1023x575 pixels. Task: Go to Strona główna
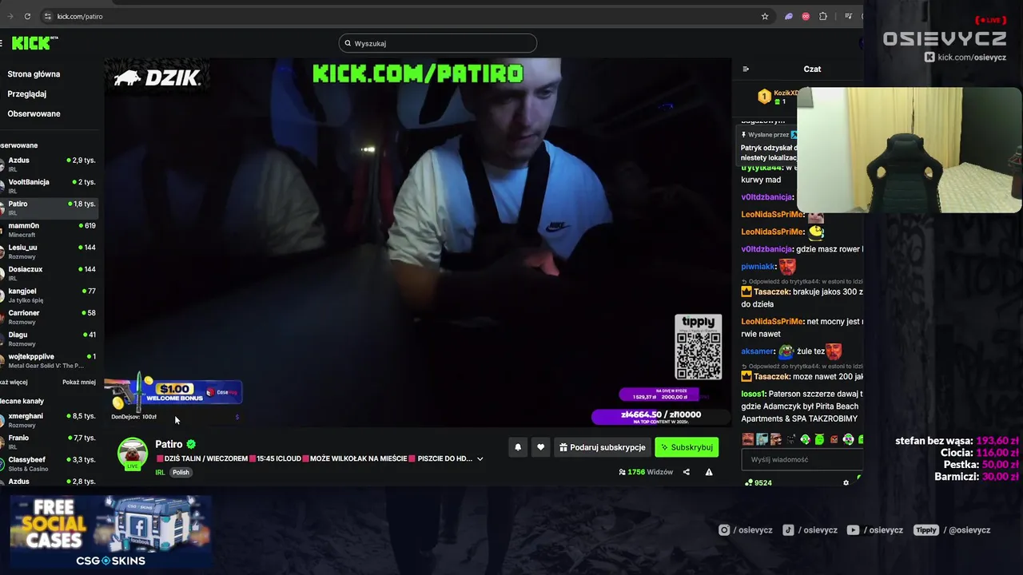pos(34,74)
